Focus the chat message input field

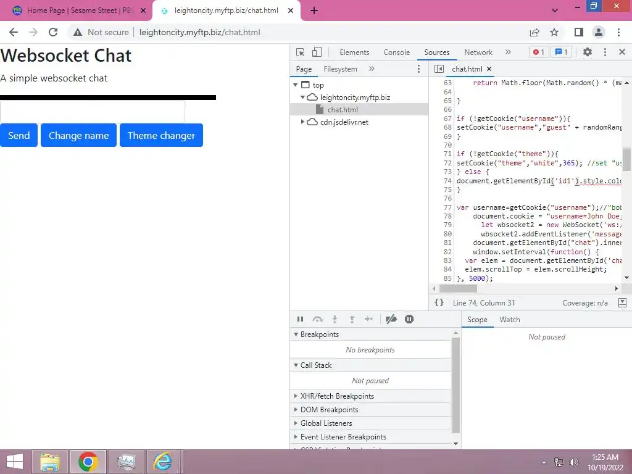pos(93,112)
